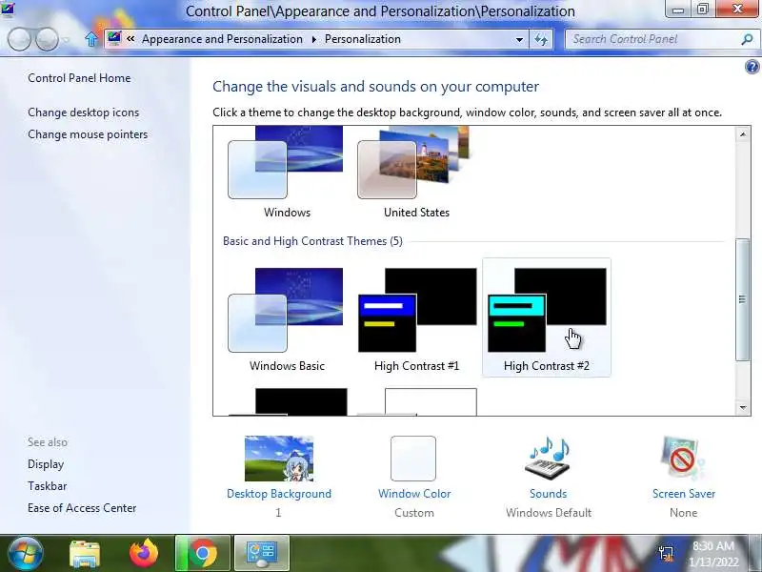Screen dimensions: 762x572
Task: Open the Sounds keyboard icon
Action: (548, 459)
